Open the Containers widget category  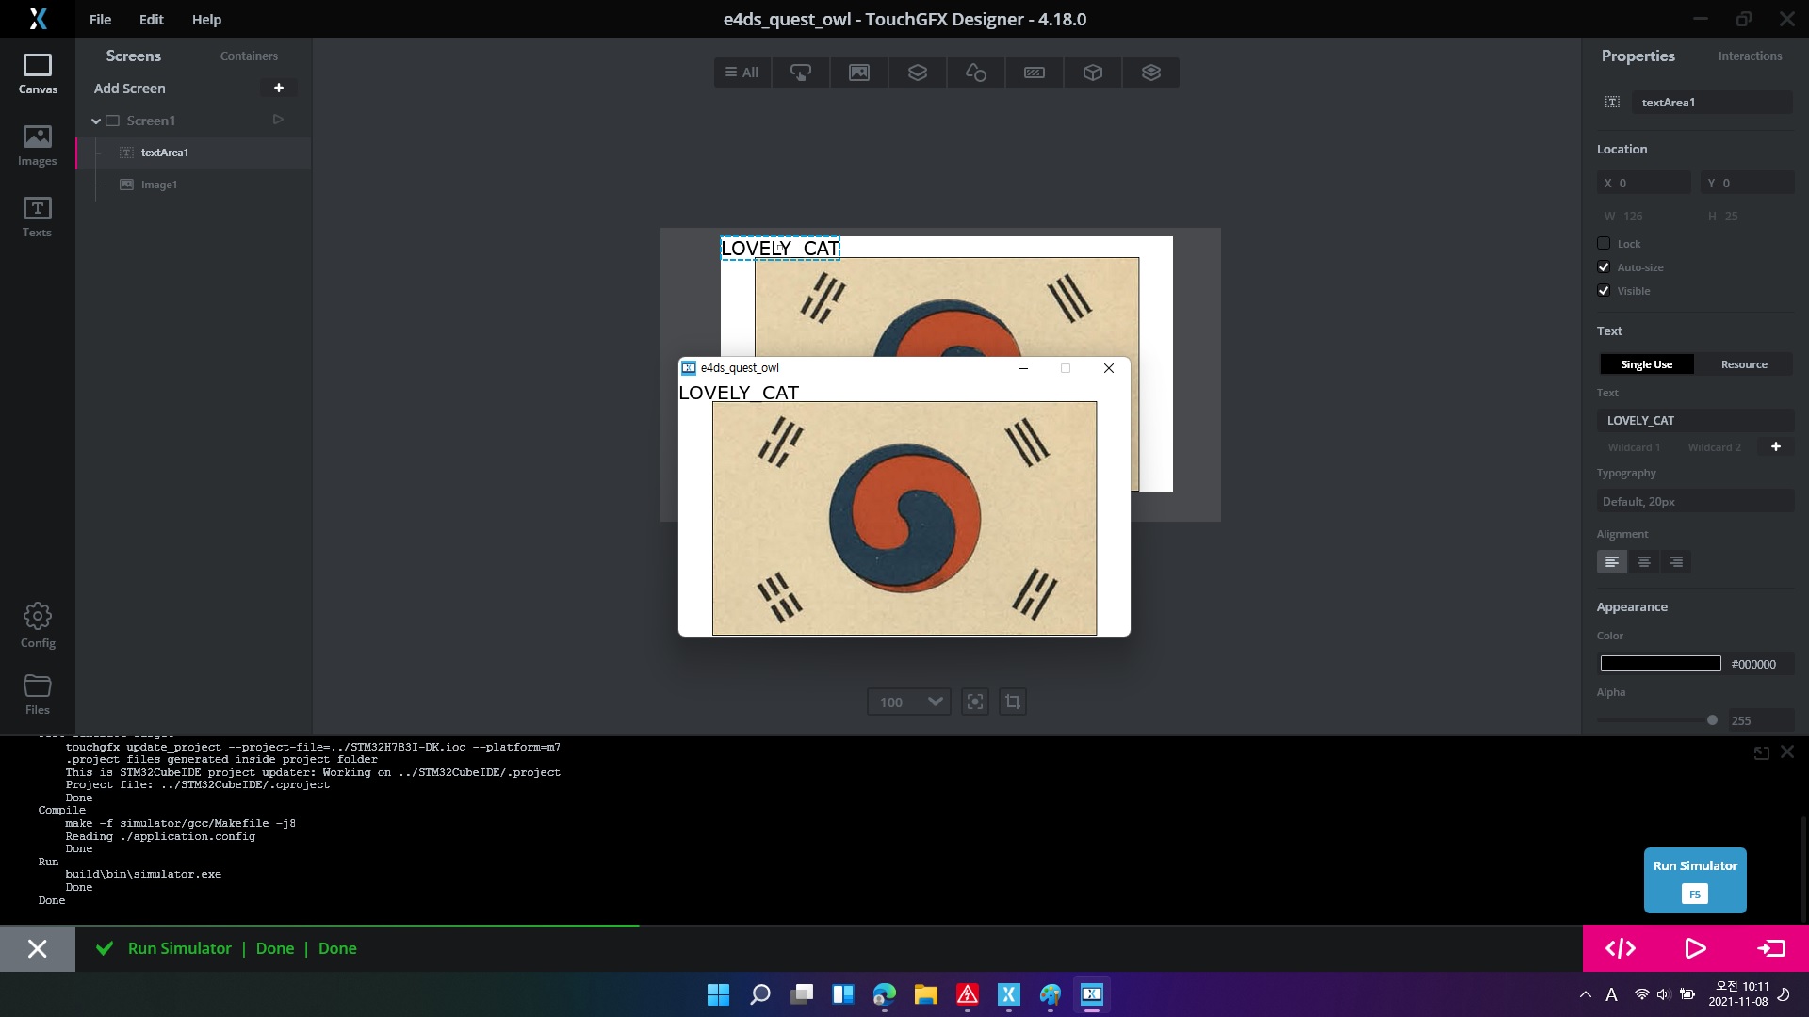click(918, 73)
